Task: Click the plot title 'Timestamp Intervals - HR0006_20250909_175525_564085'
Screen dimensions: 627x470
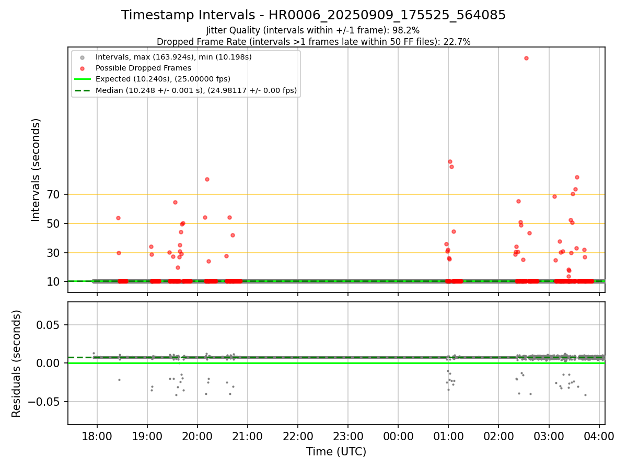Action: [x=313, y=15]
